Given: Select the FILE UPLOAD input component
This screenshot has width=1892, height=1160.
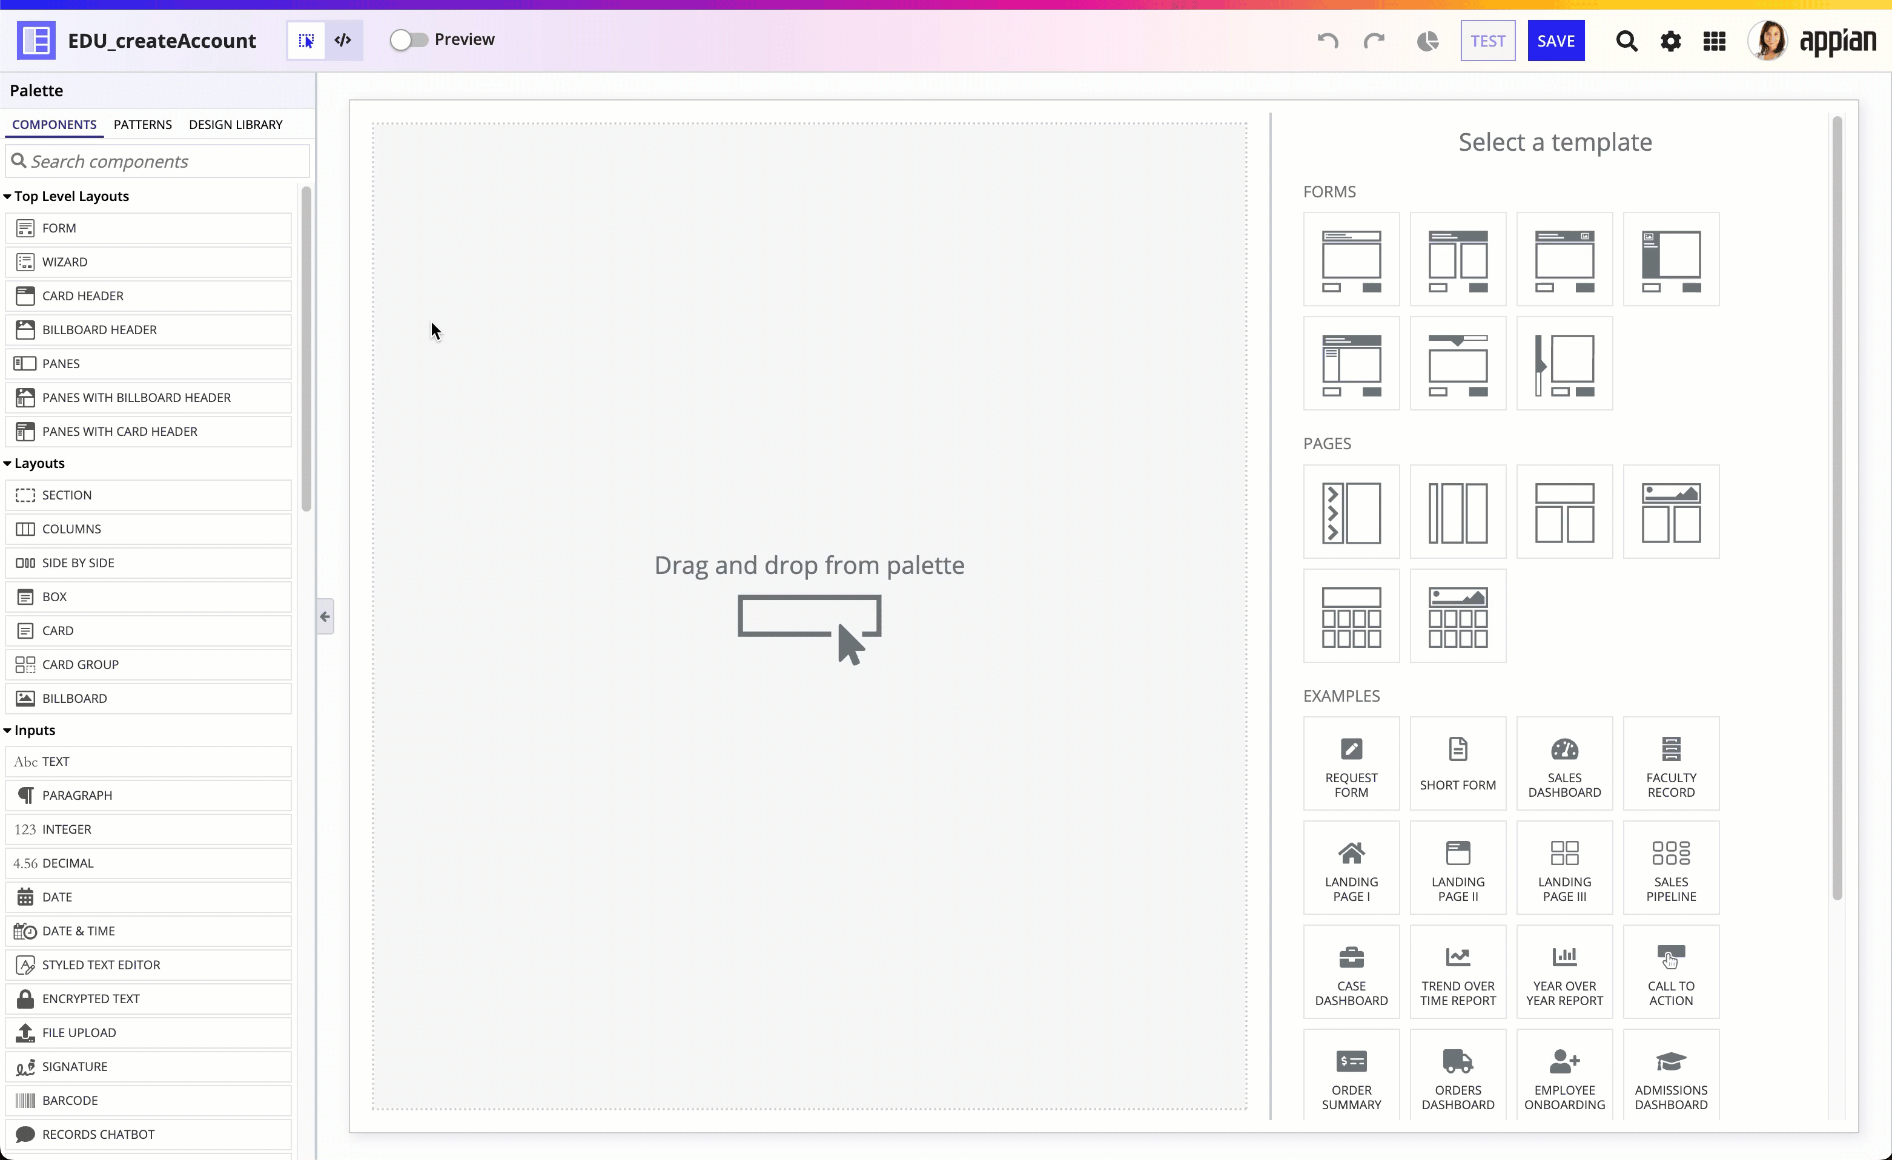Looking at the screenshot, I should [148, 1033].
